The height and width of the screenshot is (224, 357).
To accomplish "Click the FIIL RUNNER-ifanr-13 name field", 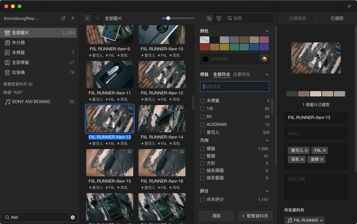I will (x=316, y=118).
